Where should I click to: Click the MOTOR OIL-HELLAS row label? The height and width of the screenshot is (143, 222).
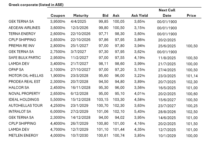pyautogui.click(x=27, y=76)
